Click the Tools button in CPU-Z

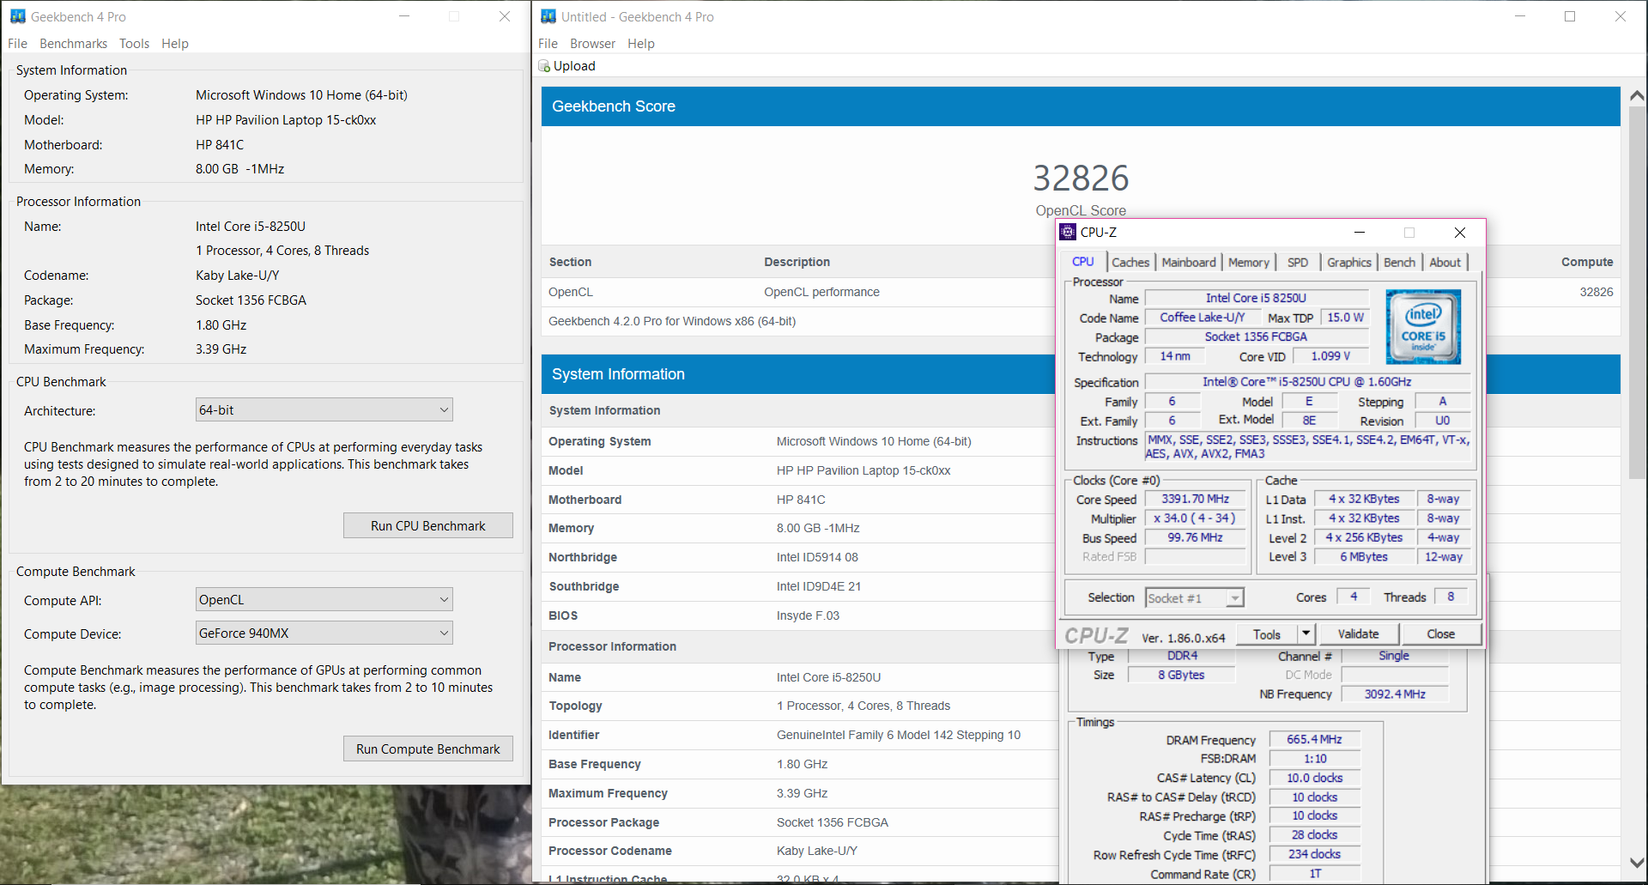tap(1267, 634)
